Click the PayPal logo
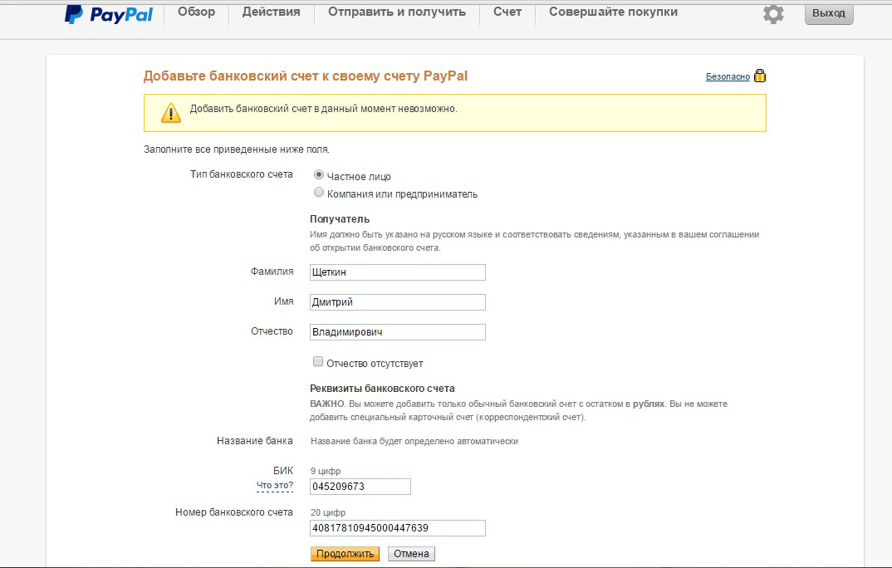Screen dimensions: 892x568 (x=109, y=13)
